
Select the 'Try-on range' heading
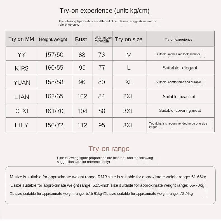pyautogui.click(x=109, y=149)
